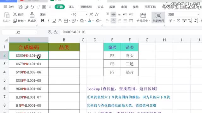Switch to the 开始 tab
Image resolution: width=202 pixels, height=113 pixels.
point(60,7)
